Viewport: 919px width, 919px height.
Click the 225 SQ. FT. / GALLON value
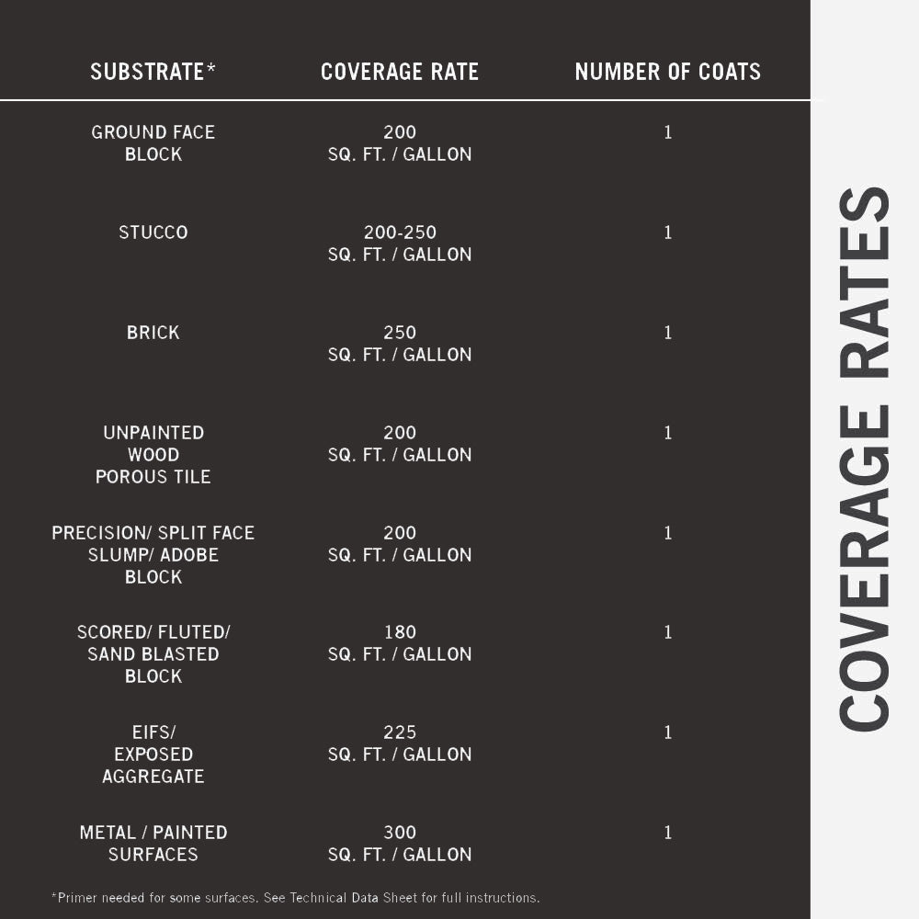point(400,743)
